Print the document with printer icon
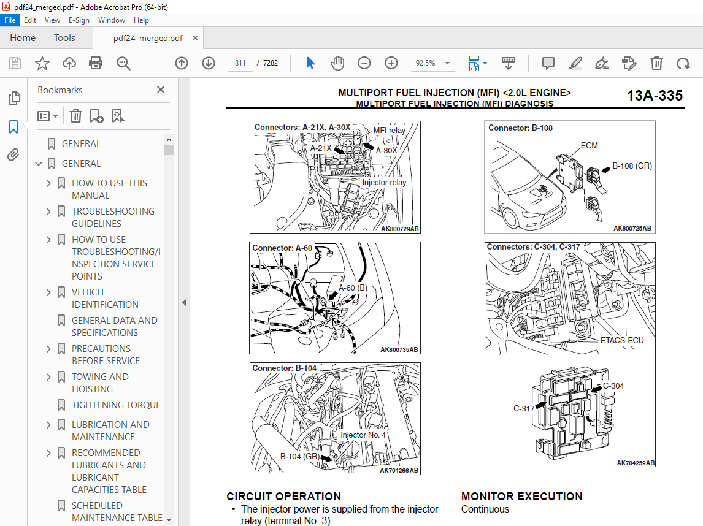The image size is (703, 526). click(96, 63)
